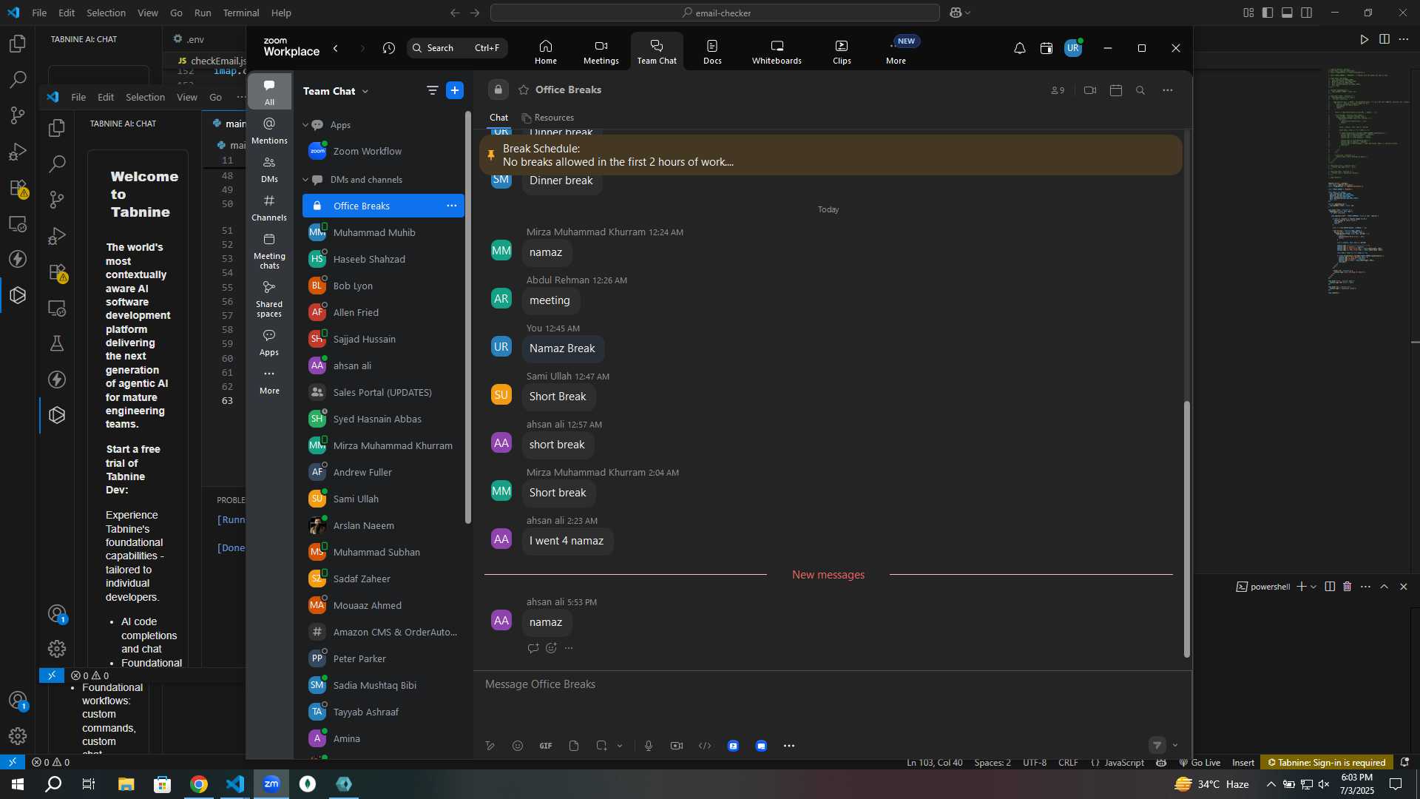
Task: Click chat messages vertical scrollbar
Action: [x=1186, y=529]
